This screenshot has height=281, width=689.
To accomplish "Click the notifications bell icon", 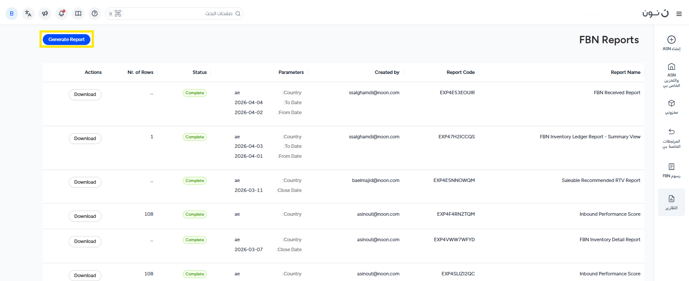I will tap(61, 13).
